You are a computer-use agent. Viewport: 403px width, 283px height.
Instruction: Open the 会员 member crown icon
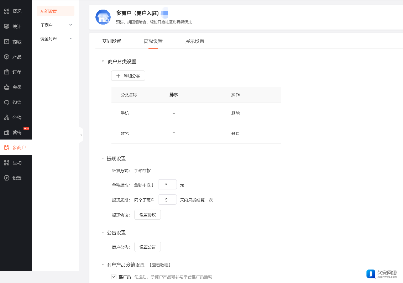click(x=7, y=87)
